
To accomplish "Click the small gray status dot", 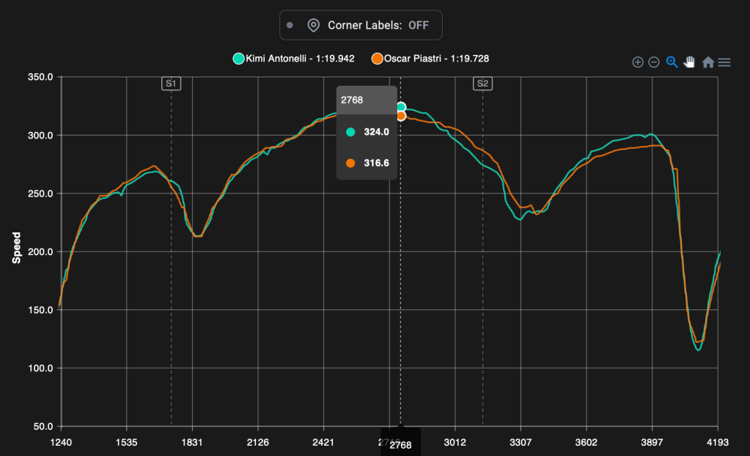I will (290, 25).
